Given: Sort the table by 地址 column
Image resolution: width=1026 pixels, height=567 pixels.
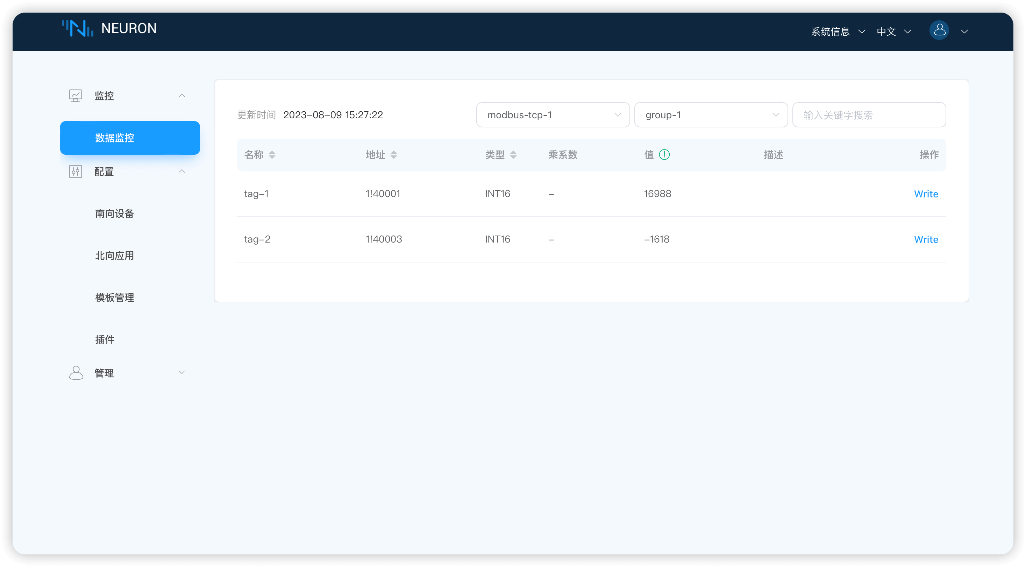Looking at the screenshot, I should click(395, 155).
